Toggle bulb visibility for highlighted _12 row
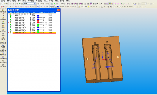This screenshot has height=95, width=157. click(31, 33)
